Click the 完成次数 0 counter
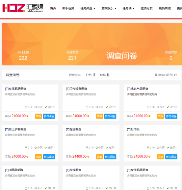 coord(171,56)
